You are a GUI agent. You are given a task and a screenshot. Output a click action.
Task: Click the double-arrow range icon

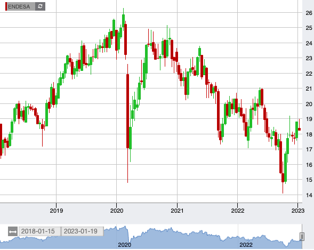pyautogui.click(x=13, y=231)
